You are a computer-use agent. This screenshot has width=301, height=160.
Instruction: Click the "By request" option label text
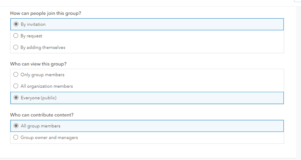[31, 36]
